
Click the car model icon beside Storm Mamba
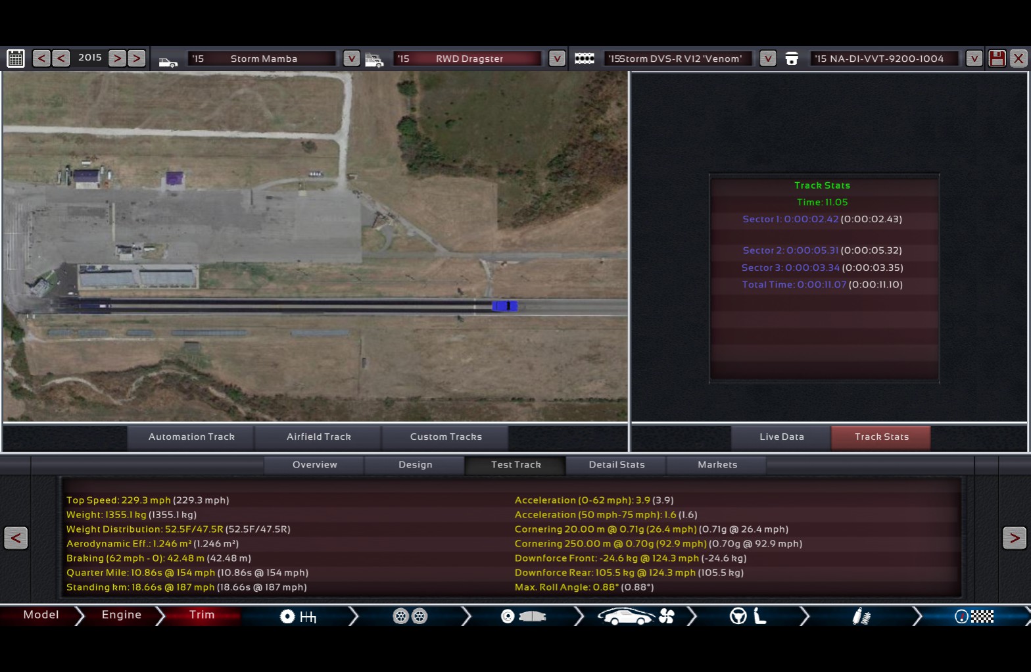(168, 61)
